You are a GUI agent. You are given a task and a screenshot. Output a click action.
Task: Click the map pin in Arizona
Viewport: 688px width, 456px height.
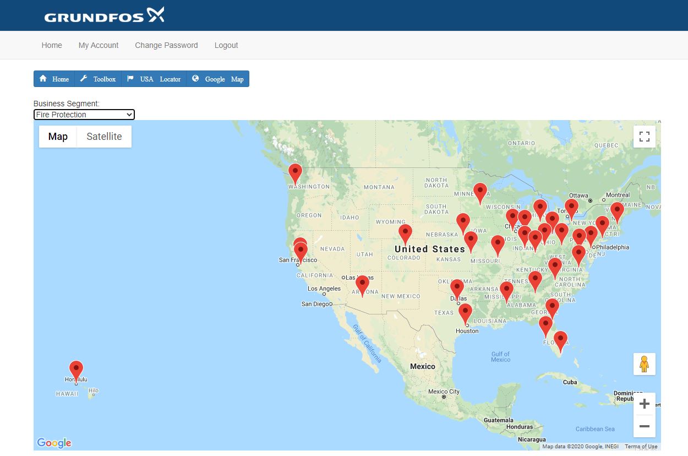coord(362,286)
